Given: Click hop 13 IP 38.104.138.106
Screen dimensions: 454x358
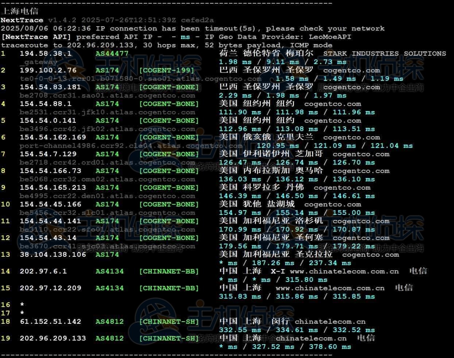Looking at the screenshot, I should click(x=53, y=255).
